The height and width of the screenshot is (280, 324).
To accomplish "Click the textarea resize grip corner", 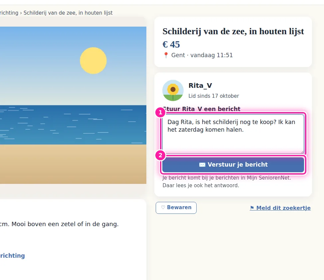I will 302,152.
